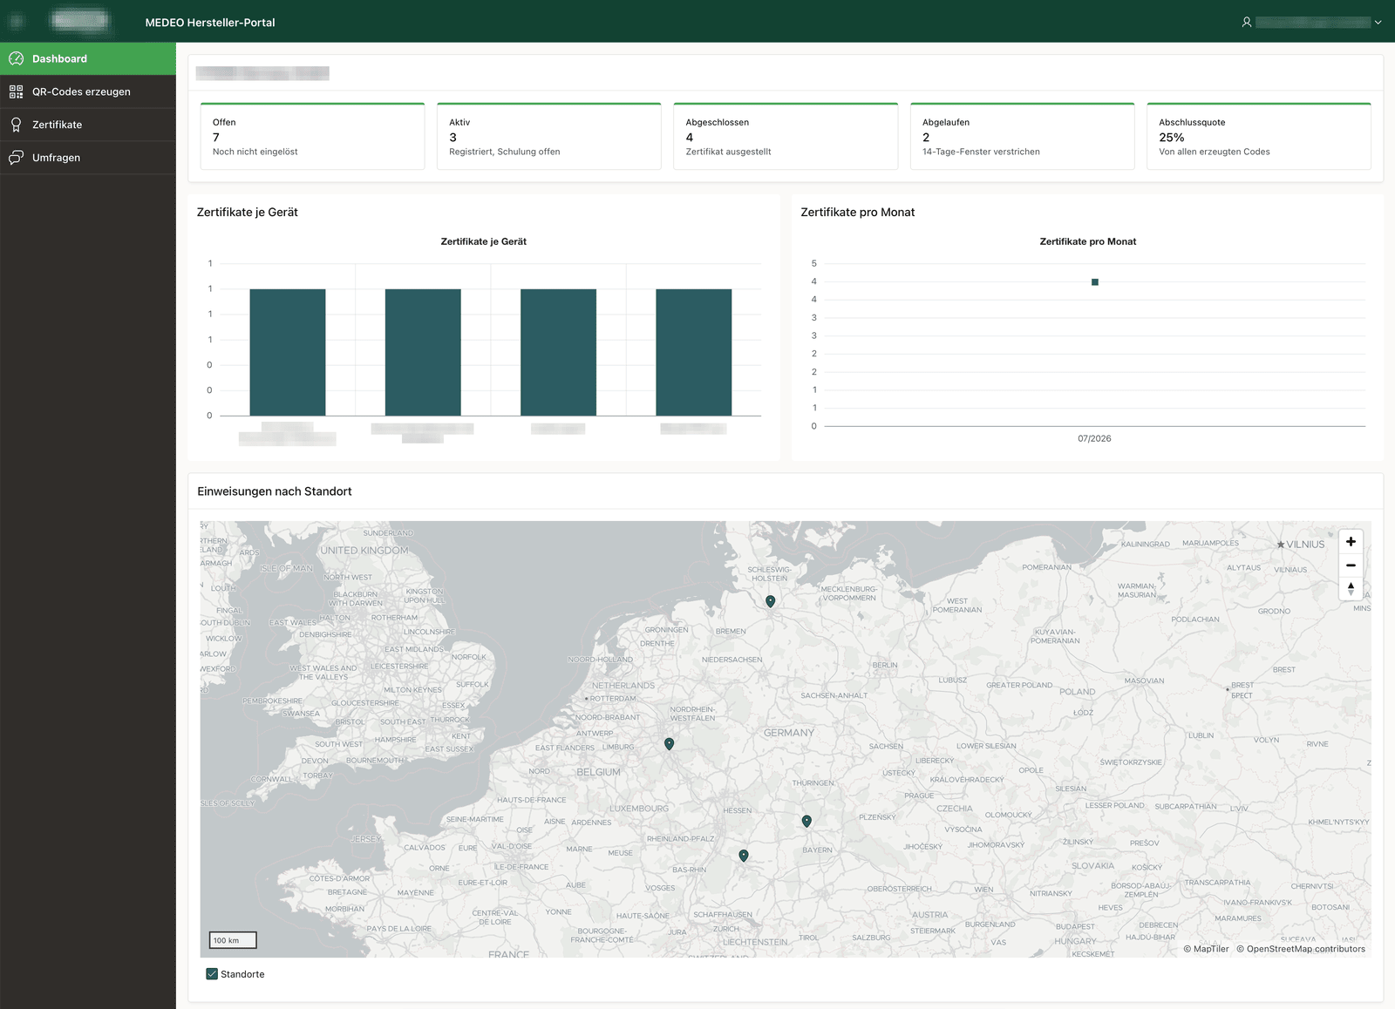Click the 07/2026 axis label

(x=1094, y=438)
